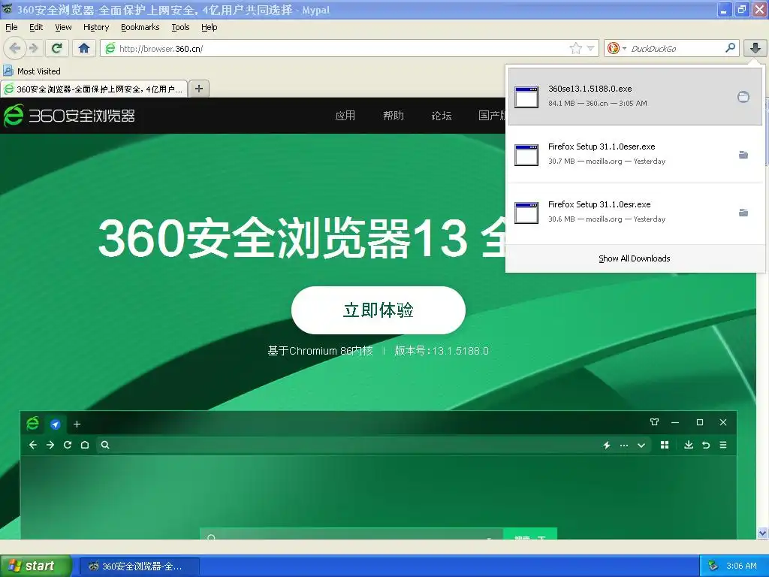Open the 应用 navigation link
This screenshot has width=769, height=577.
tap(345, 115)
